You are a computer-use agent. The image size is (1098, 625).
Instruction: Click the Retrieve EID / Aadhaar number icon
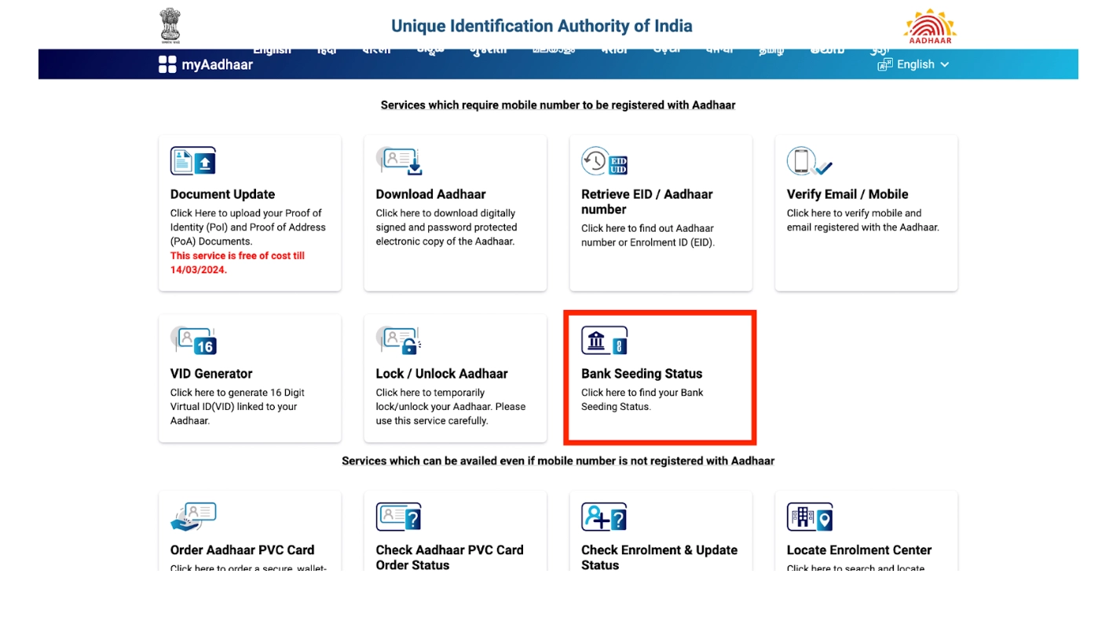pyautogui.click(x=605, y=161)
